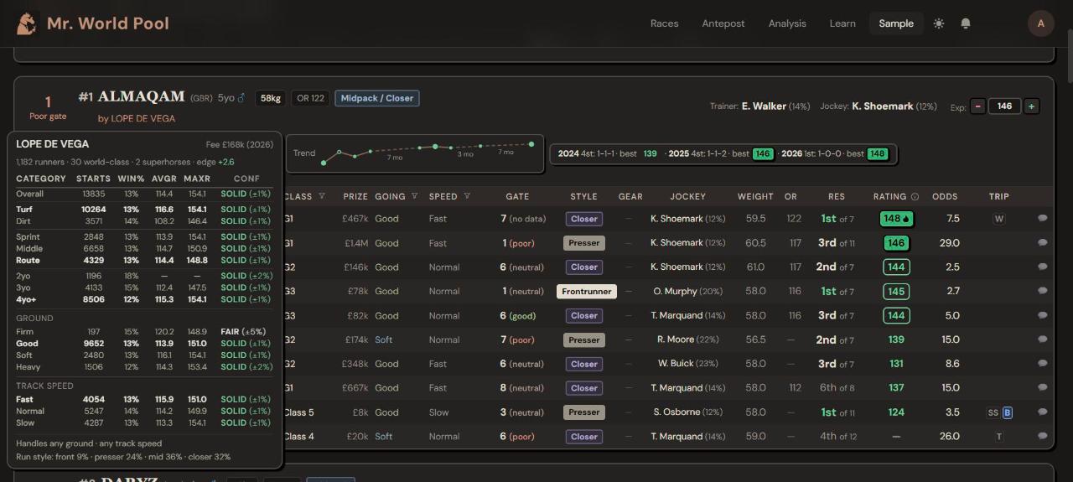Select the Learn menu item
This screenshot has width=1073, height=482.
pos(842,23)
